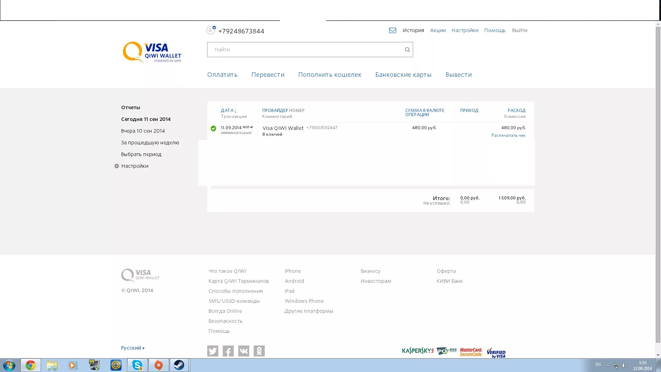Open Что такое QIWI footer link
This screenshot has height=372, width=661.
pos(227,271)
